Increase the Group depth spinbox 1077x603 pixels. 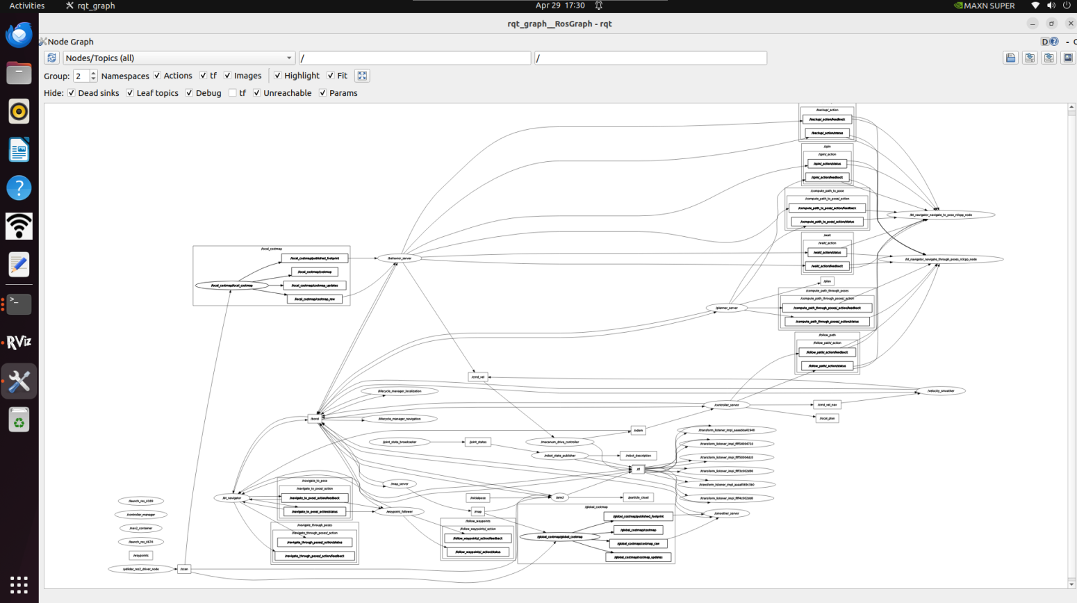click(94, 73)
